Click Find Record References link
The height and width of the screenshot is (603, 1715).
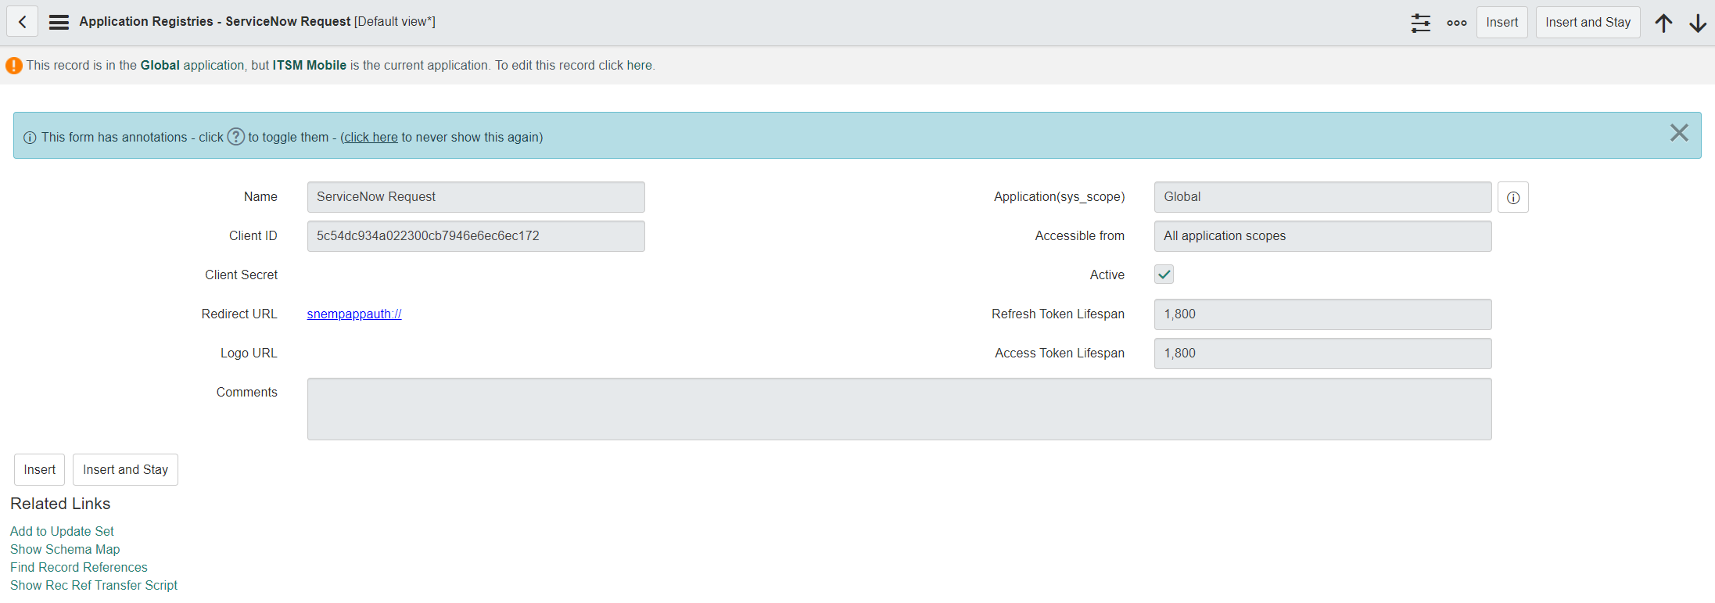click(78, 568)
